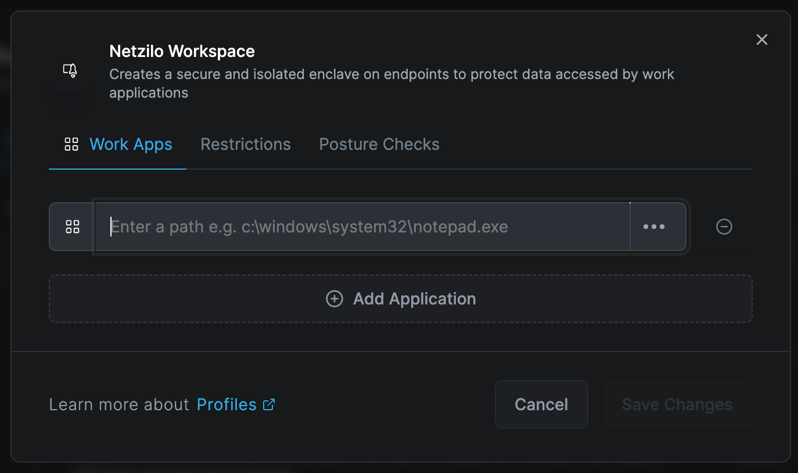Click the external link icon next to Profiles
798x473 pixels.
(x=269, y=404)
